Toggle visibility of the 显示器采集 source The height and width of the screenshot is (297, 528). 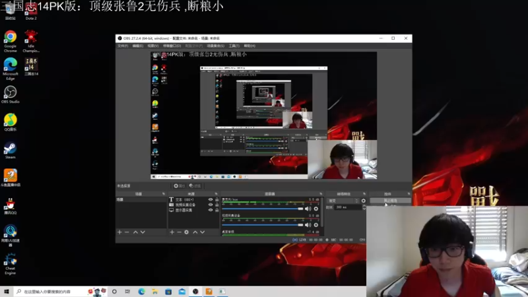[x=211, y=210]
